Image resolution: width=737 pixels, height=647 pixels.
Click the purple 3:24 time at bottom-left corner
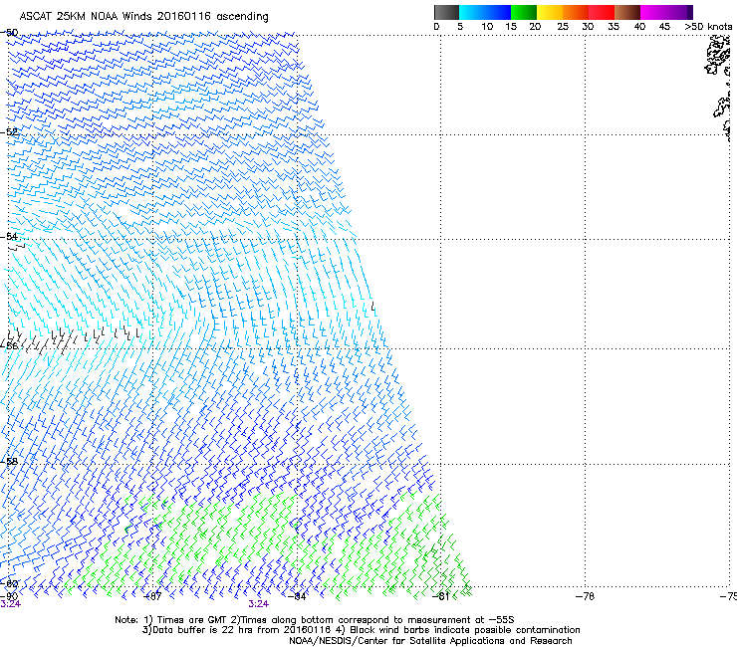pyautogui.click(x=10, y=604)
